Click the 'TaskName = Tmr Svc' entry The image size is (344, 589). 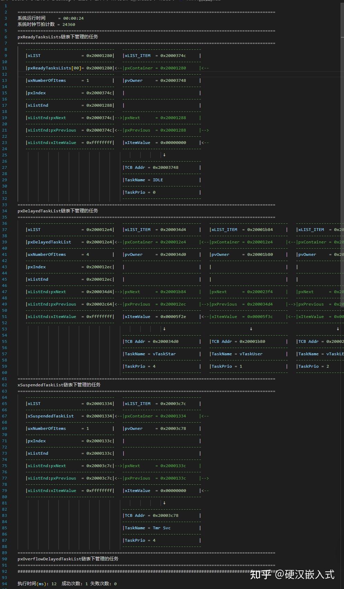coord(148,528)
